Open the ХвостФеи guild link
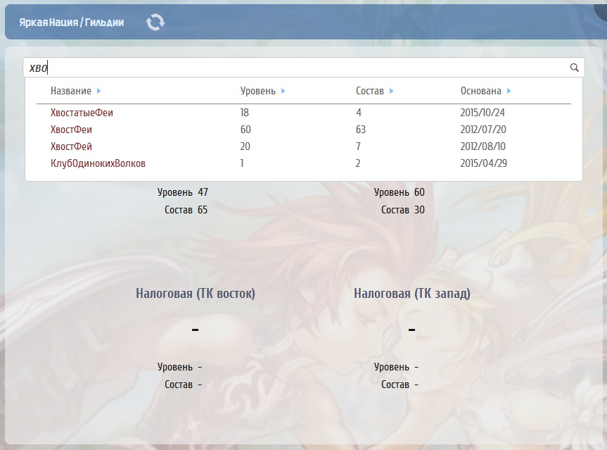The height and width of the screenshot is (450, 607). [x=71, y=130]
